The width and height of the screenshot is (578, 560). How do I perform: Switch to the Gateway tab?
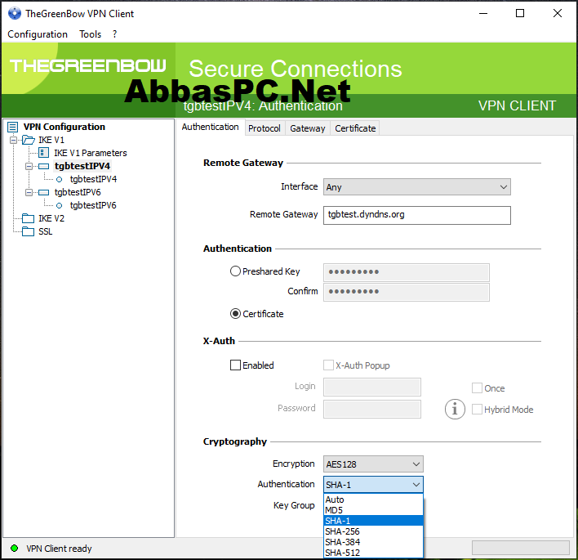pos(308,128)
